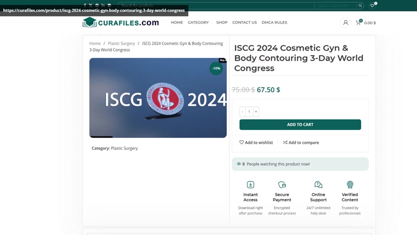This screenshot has width=417, height=235.
Task: Click Add to compare link
Action: tap(301, 142)
